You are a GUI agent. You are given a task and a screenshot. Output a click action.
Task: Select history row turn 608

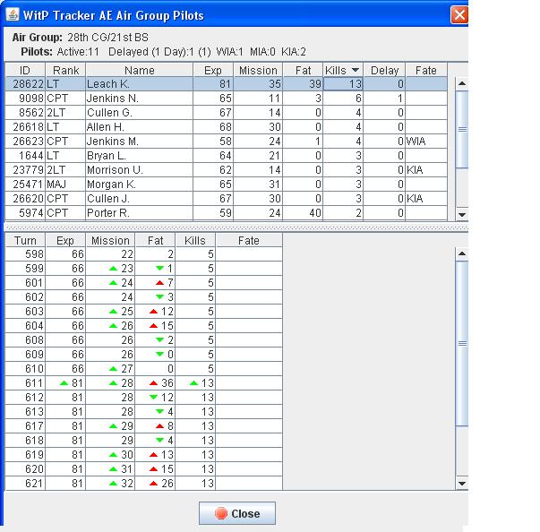click(143, 339)
